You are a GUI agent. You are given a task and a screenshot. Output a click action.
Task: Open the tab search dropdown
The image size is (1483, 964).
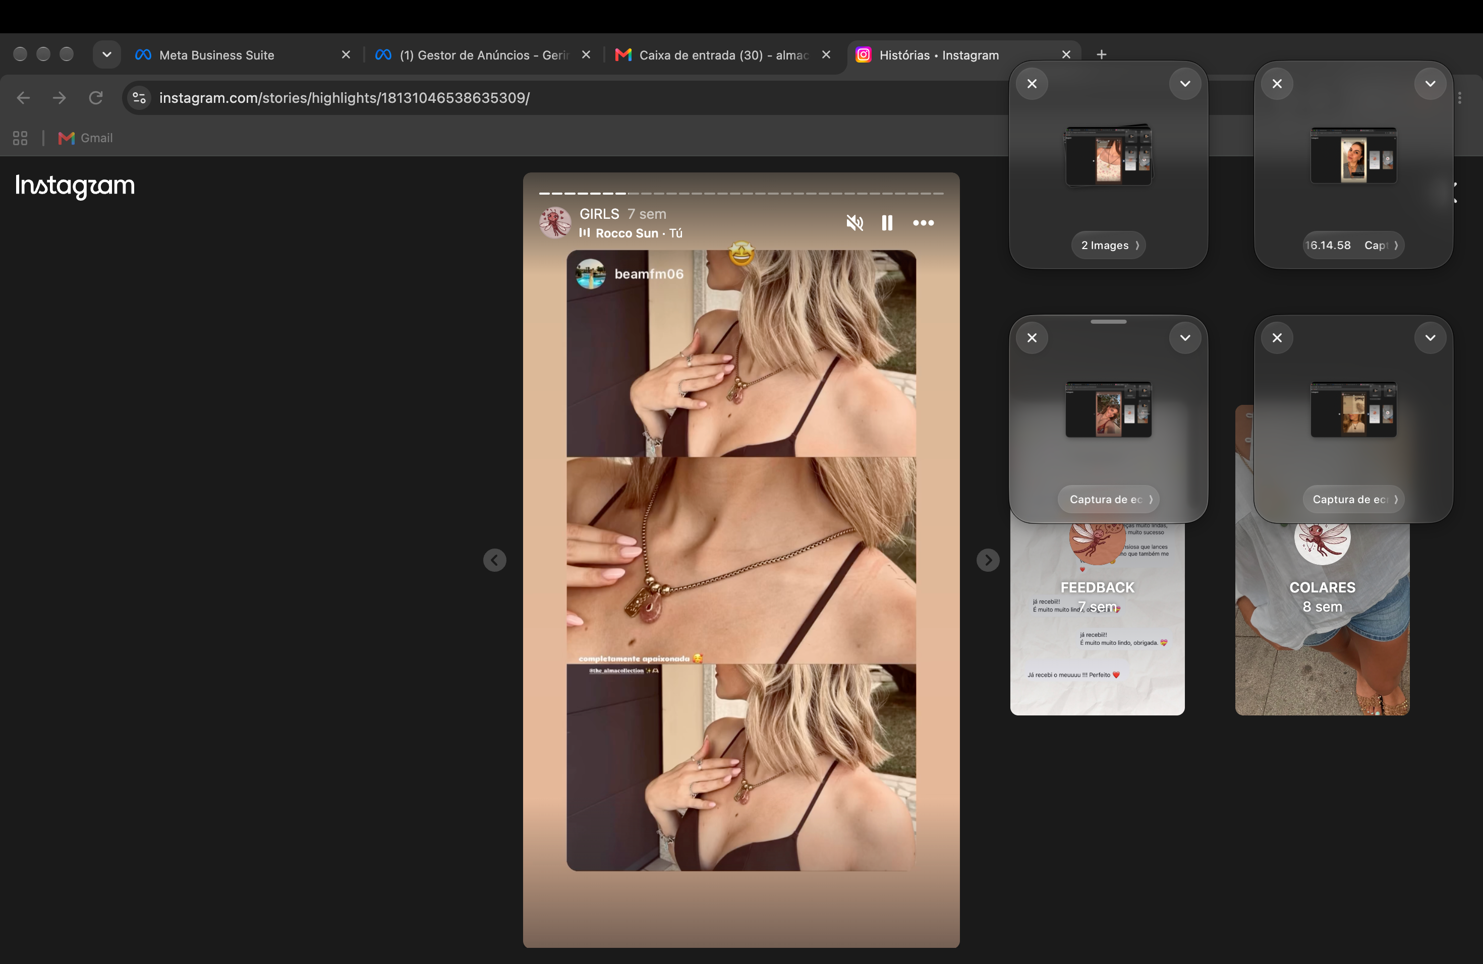106,55
